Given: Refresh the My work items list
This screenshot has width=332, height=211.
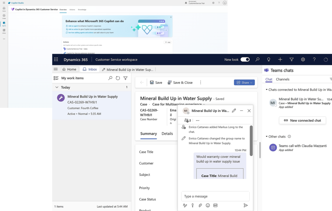Looking at the screenshot, I should point(118,78).
